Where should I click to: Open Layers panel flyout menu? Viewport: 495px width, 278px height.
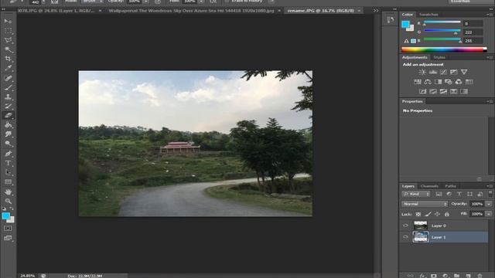(490, 186)
